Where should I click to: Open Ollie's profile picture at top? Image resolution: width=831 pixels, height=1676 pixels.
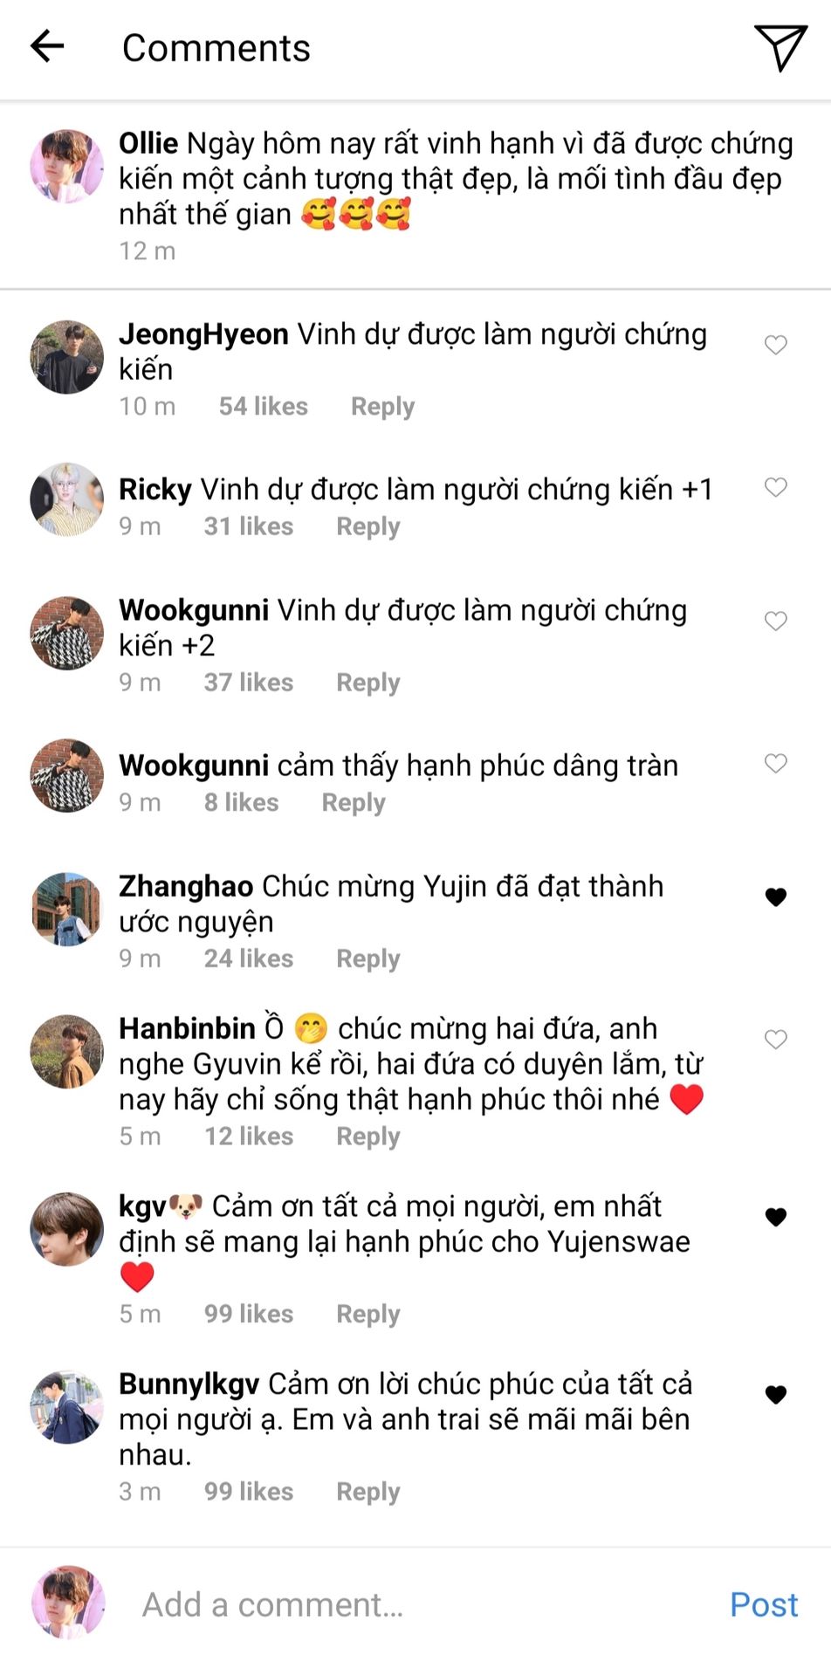pyautogui.click(x=67, y=167)
